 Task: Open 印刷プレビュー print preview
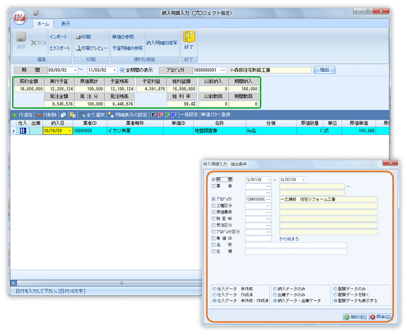point(91,48)
